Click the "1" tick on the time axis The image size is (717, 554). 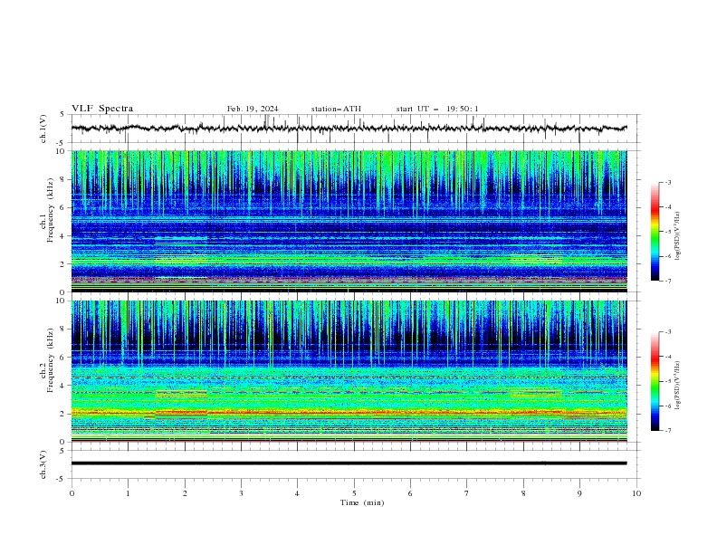tap(128, 493)
